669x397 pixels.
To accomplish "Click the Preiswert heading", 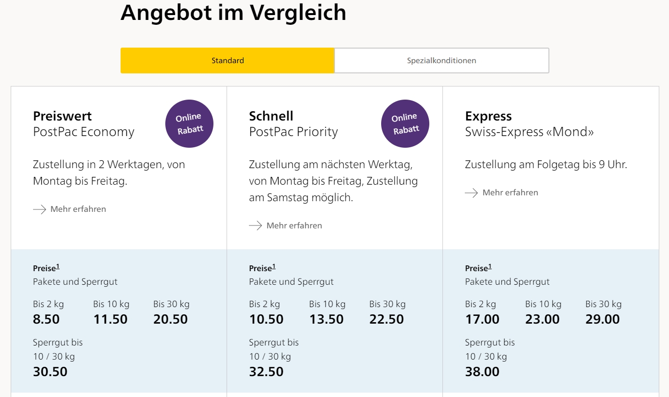I will pyautogui.click(x=62, y=116).
